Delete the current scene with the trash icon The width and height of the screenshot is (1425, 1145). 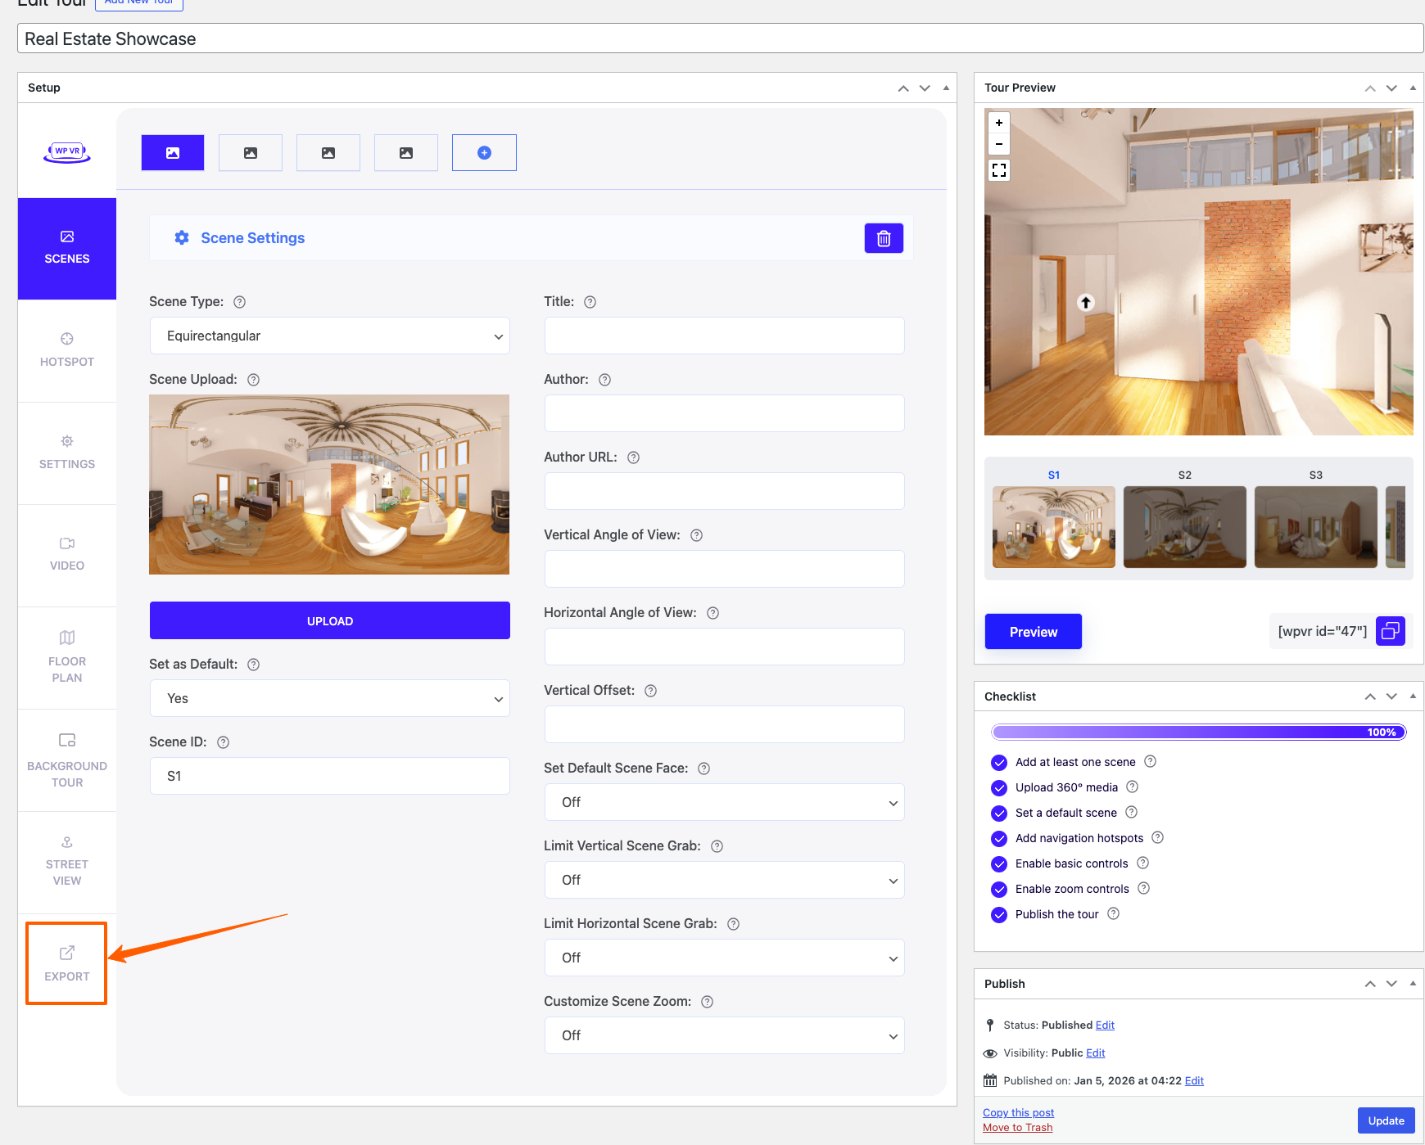884,238
